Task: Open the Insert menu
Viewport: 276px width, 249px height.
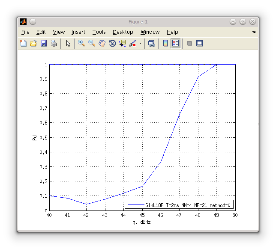Action: click(x=78, y=32)
